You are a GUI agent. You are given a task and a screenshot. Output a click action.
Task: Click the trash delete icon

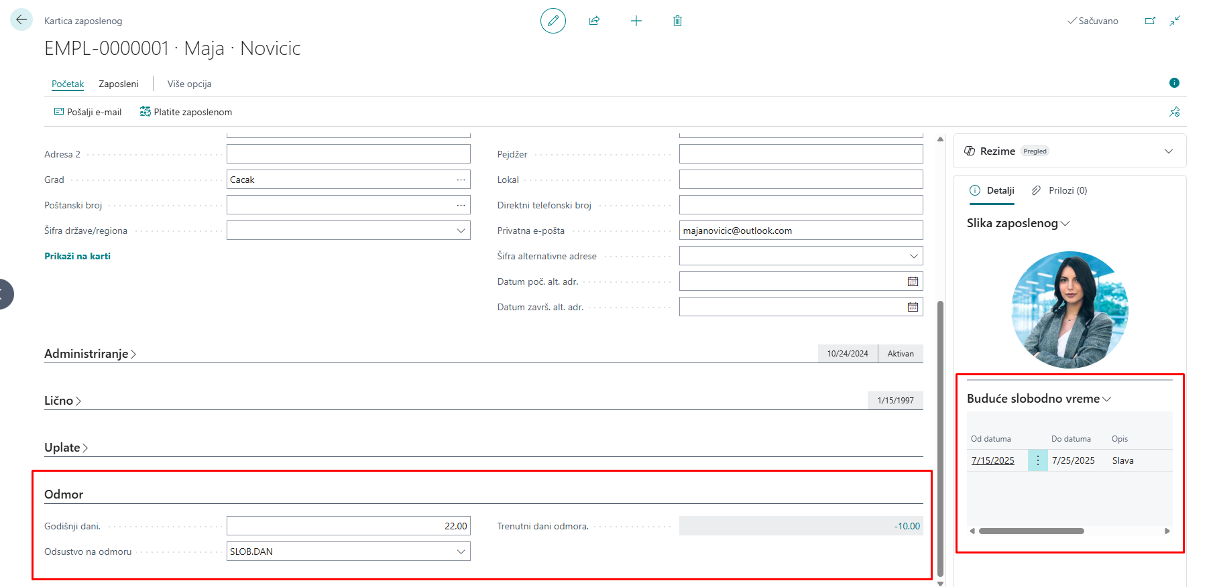click(677, 21)
